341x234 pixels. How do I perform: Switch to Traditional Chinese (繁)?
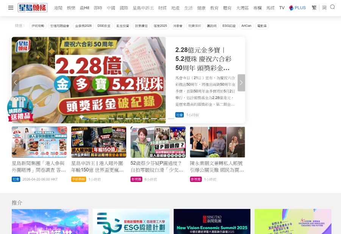click(x=314, y=8)
